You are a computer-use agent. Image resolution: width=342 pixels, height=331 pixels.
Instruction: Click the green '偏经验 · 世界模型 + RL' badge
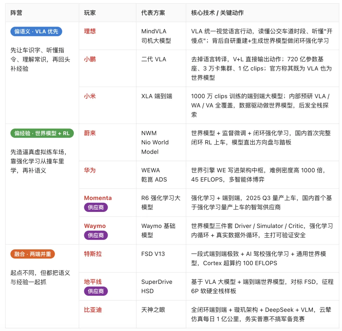(x=42, y=133)
